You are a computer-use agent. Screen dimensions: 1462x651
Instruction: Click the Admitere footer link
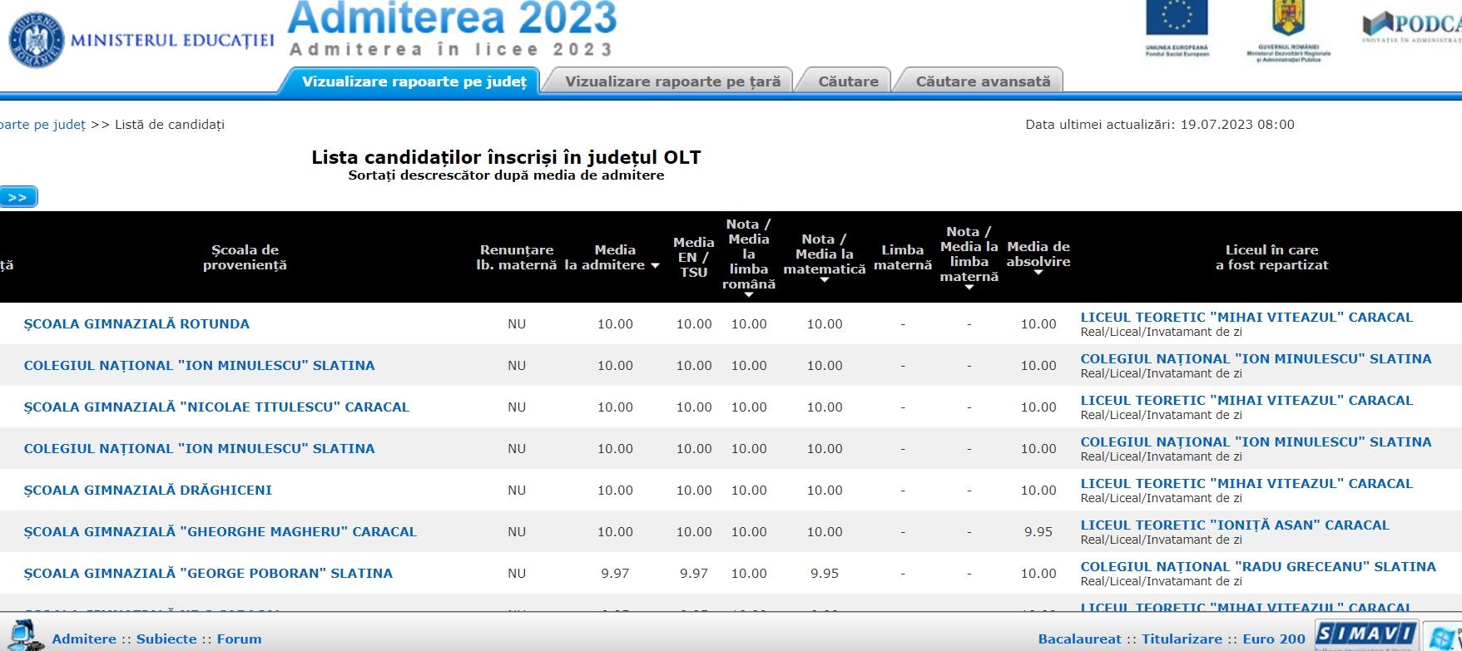click(84, 639)
